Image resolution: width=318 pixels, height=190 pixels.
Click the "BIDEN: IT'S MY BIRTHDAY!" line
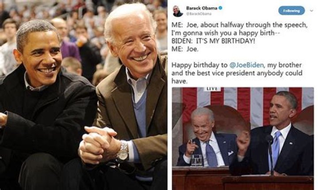(213, 41)
